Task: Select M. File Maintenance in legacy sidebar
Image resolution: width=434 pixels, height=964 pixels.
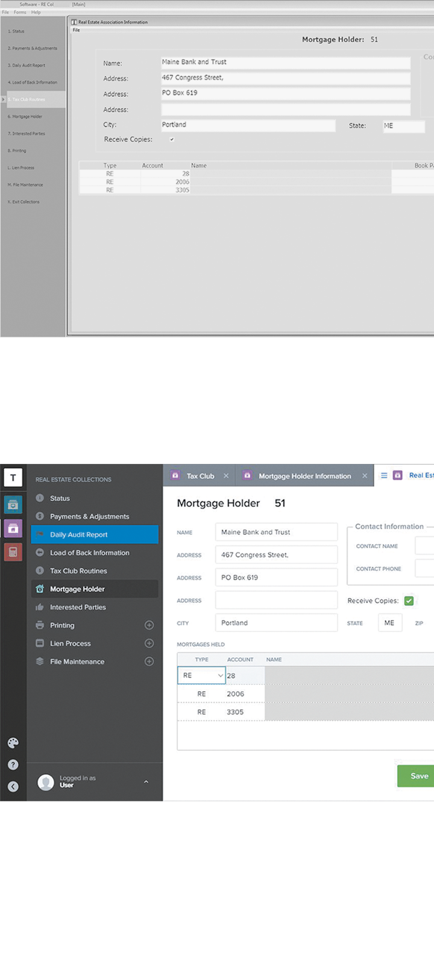Action: 25,184
